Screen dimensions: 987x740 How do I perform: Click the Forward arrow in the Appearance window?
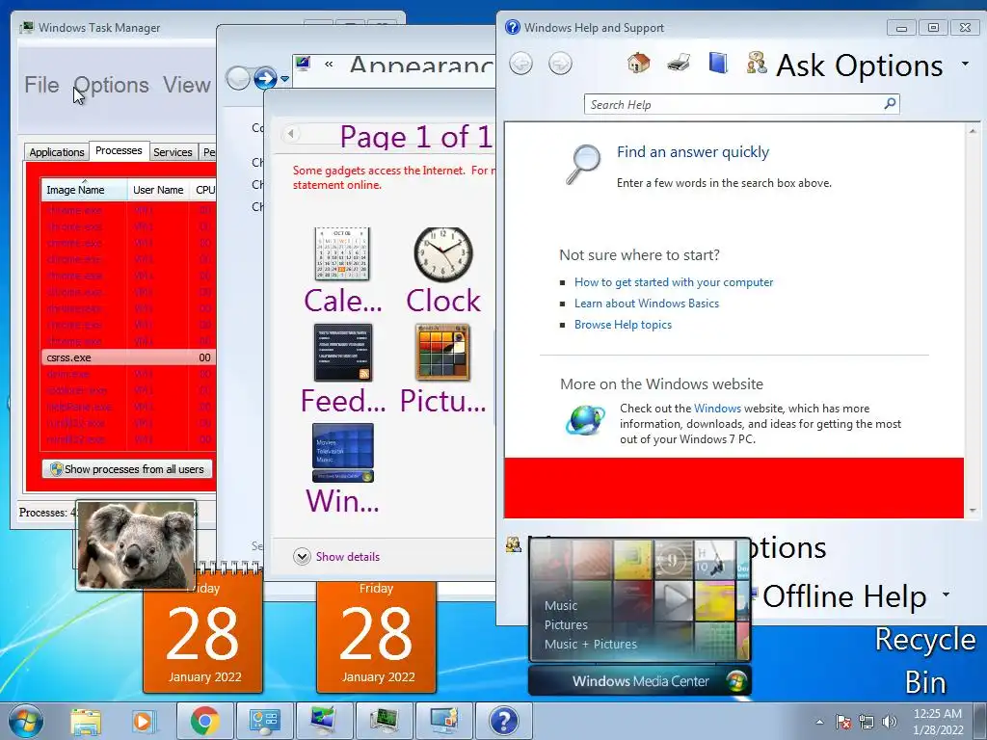click(x=265, y=78)
